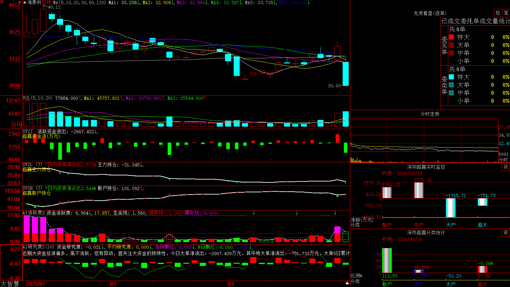This screenshot has height=287, width=510.
Task: Click the 已成交委托单成交量统计 header
Action: coord(476,21)
